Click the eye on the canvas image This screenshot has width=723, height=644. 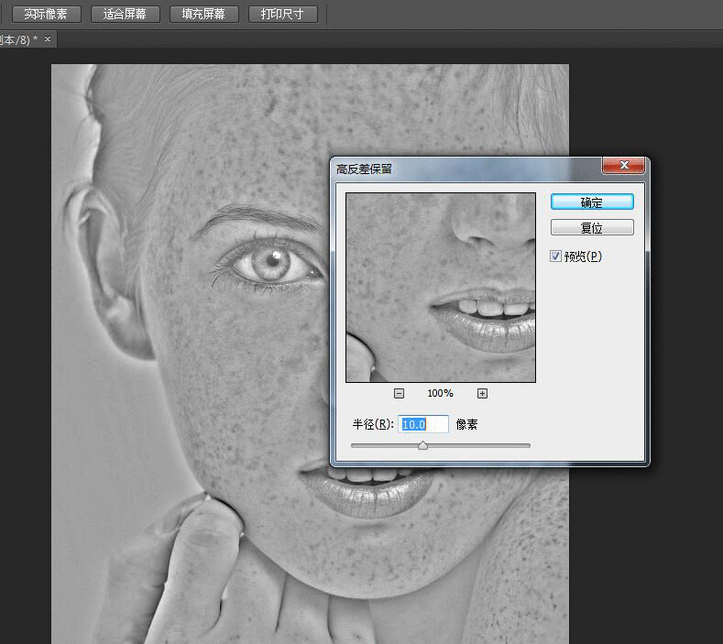(272, 264)
